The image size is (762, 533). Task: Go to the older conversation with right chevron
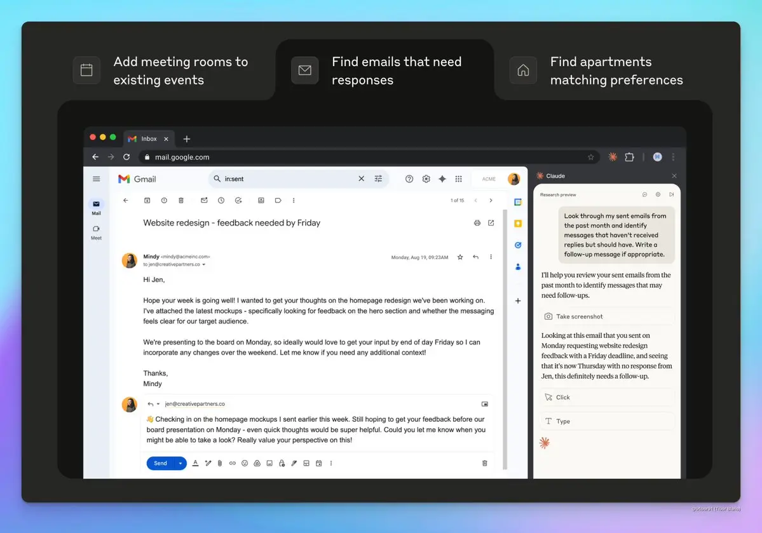(x=491, y=200)
